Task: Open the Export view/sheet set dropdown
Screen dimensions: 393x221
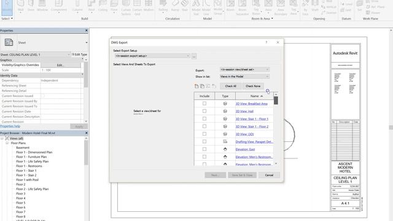Action: (244, 69)
